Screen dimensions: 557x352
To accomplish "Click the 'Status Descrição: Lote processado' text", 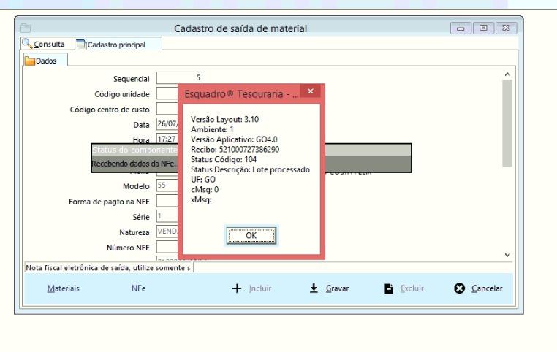I will (x=250, y=169).
